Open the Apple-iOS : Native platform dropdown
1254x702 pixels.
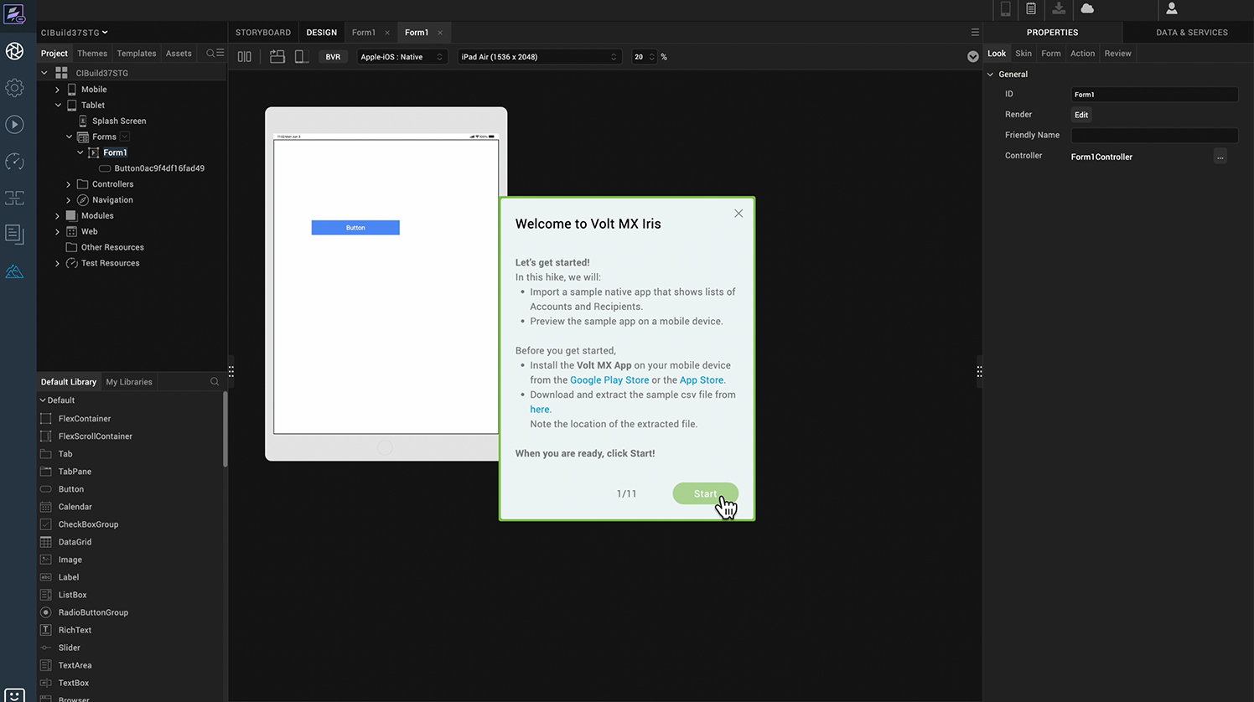(402, 57)
